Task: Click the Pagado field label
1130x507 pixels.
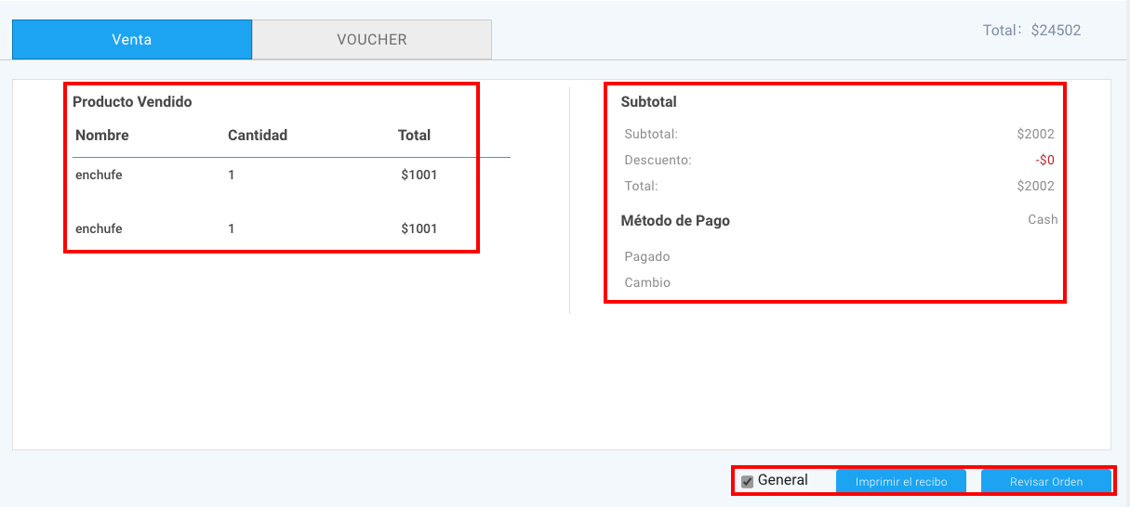Action: (x=647, y=256)
